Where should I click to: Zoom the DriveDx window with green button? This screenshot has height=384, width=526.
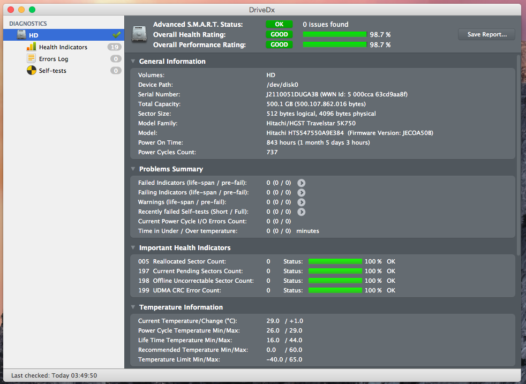[x=32, y=10]
